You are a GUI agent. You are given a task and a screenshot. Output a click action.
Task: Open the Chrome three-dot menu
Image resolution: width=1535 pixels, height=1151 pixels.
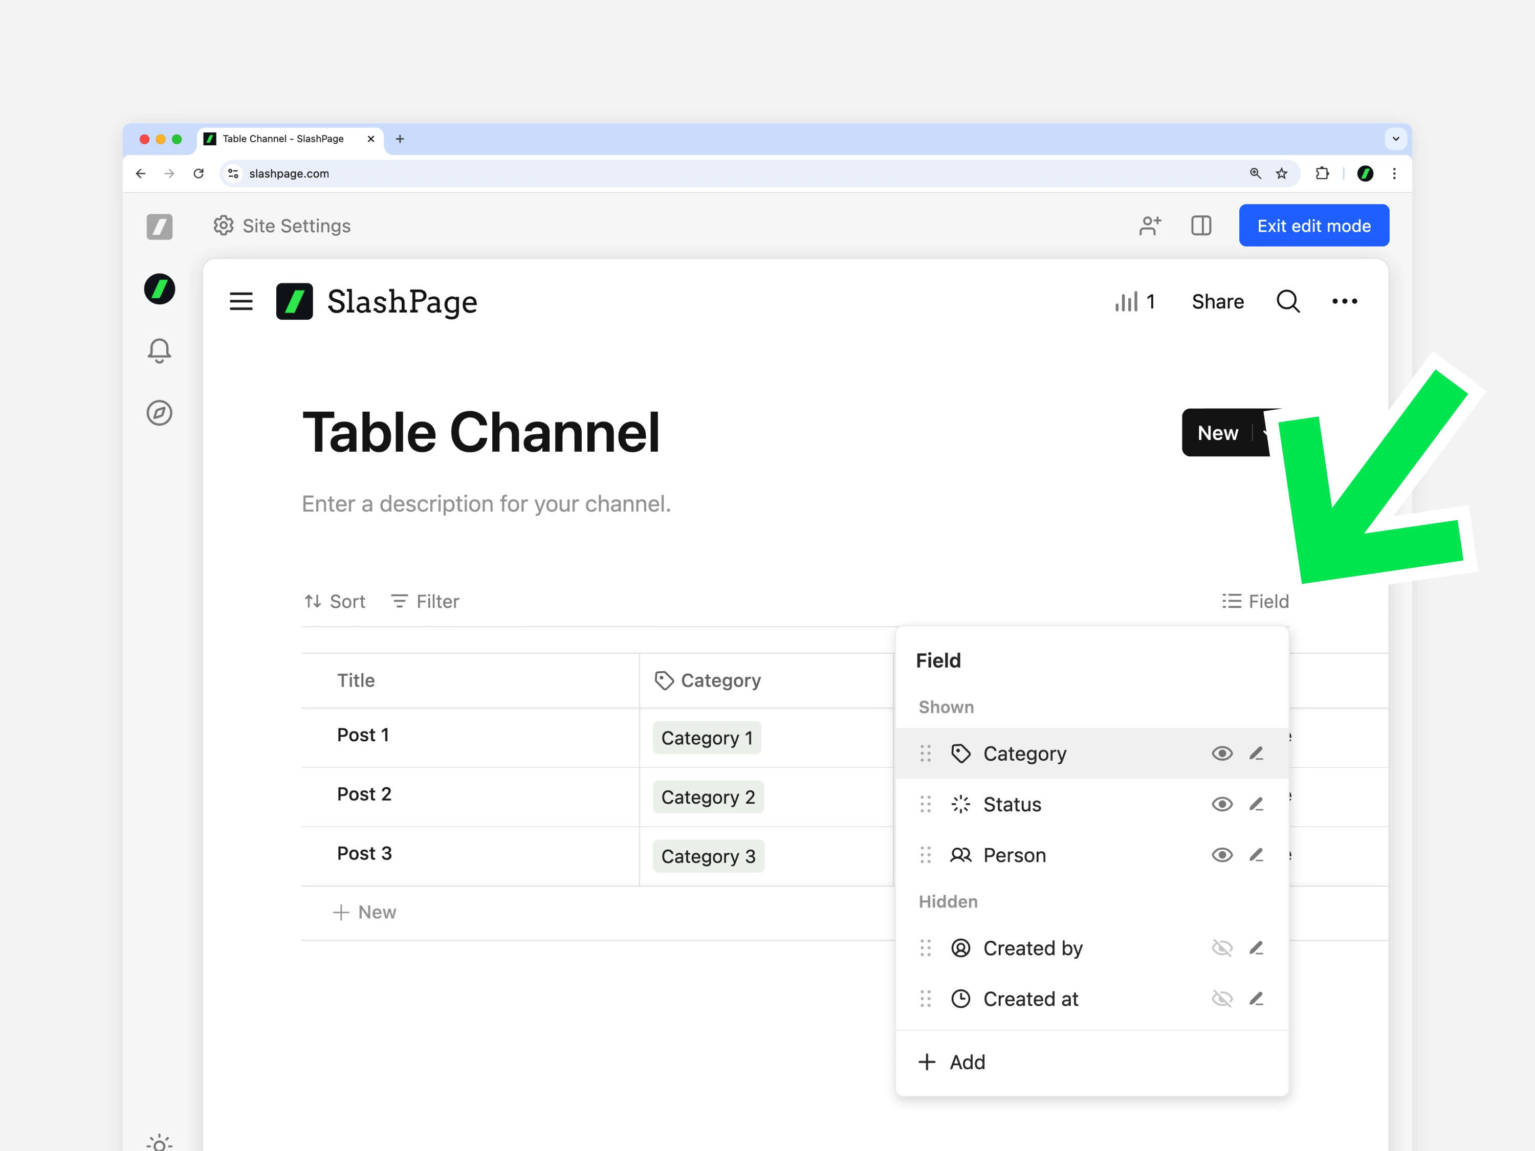[x=1394, y=173]
